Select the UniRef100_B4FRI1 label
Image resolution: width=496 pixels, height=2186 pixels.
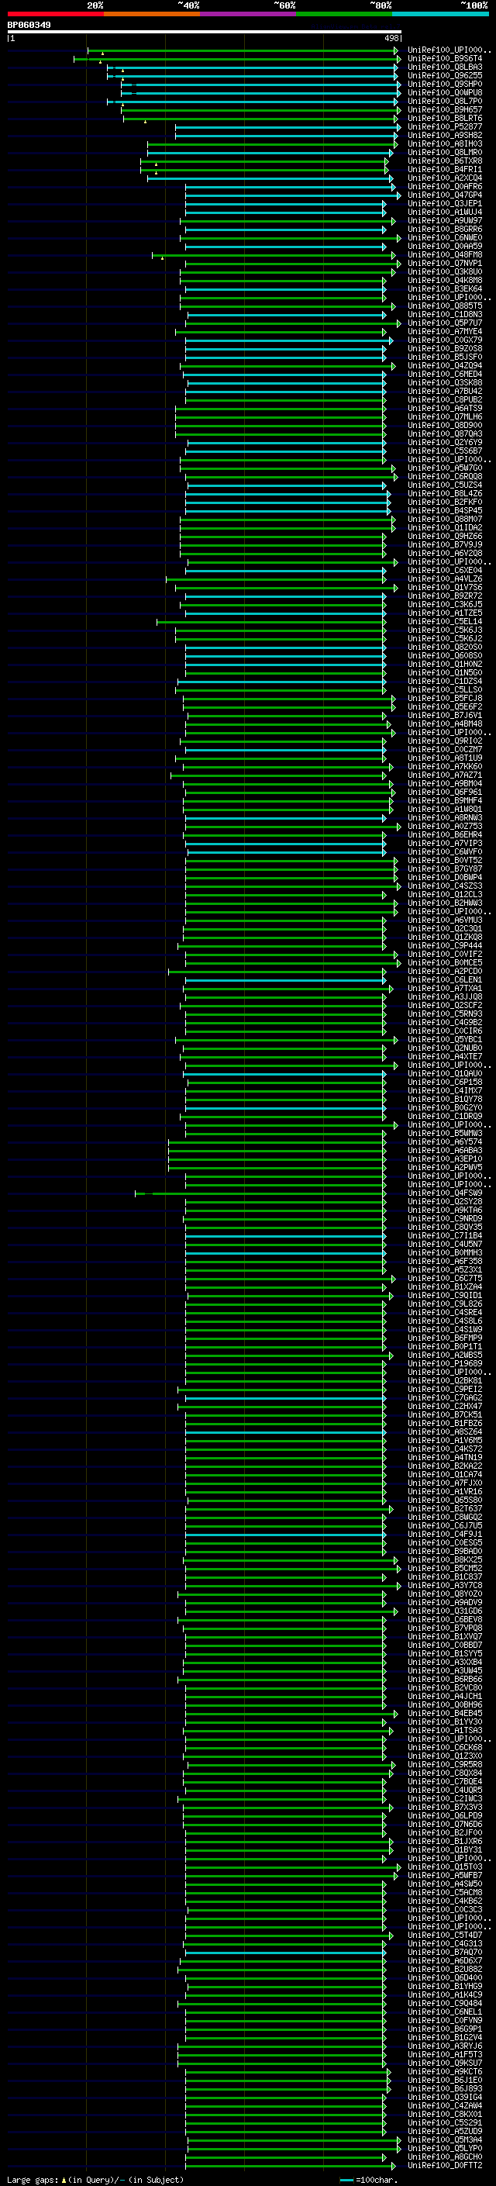(445, 170)
